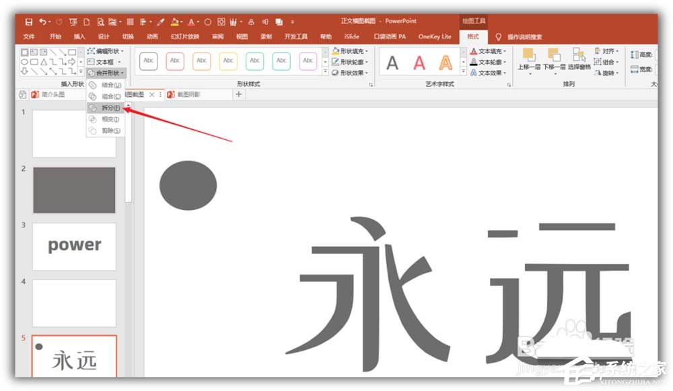Open 文本效果 options
Screen dimensions: 673x391
click(489, 73)
